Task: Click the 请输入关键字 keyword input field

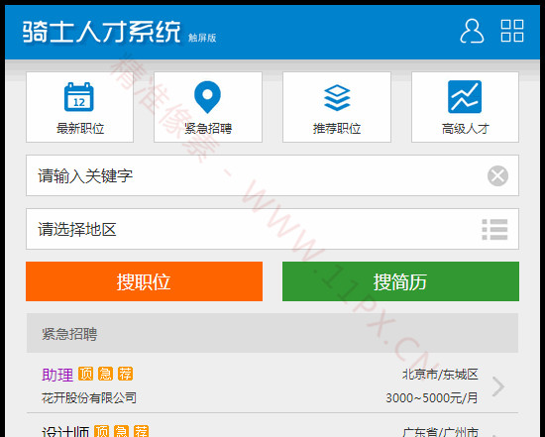Action: pyautogui.click(x=272, y=175)
